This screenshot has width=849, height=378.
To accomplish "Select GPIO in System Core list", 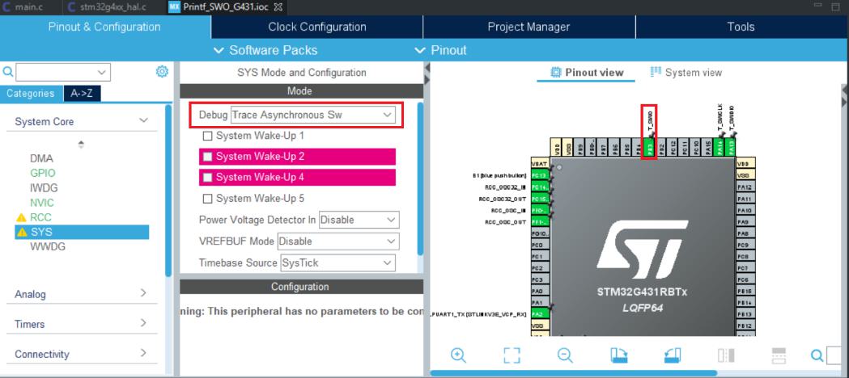I will pos(43,174).
